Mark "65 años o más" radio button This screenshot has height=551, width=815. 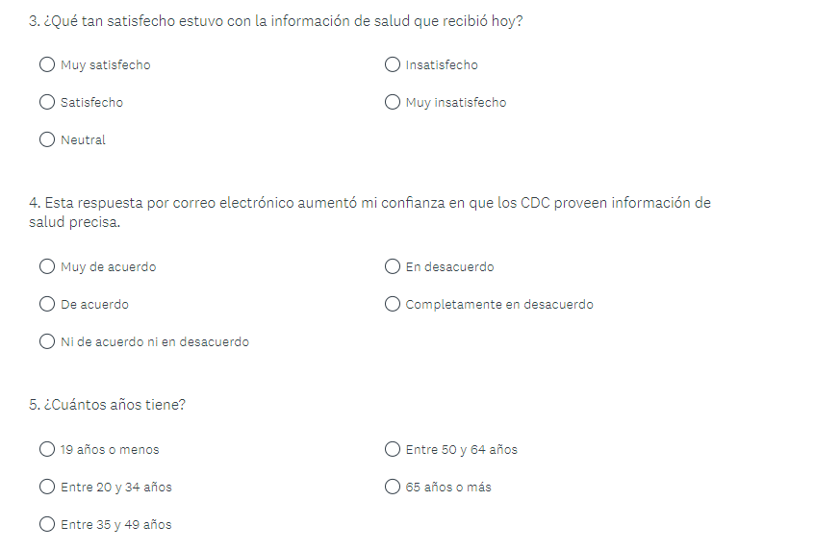393,488
